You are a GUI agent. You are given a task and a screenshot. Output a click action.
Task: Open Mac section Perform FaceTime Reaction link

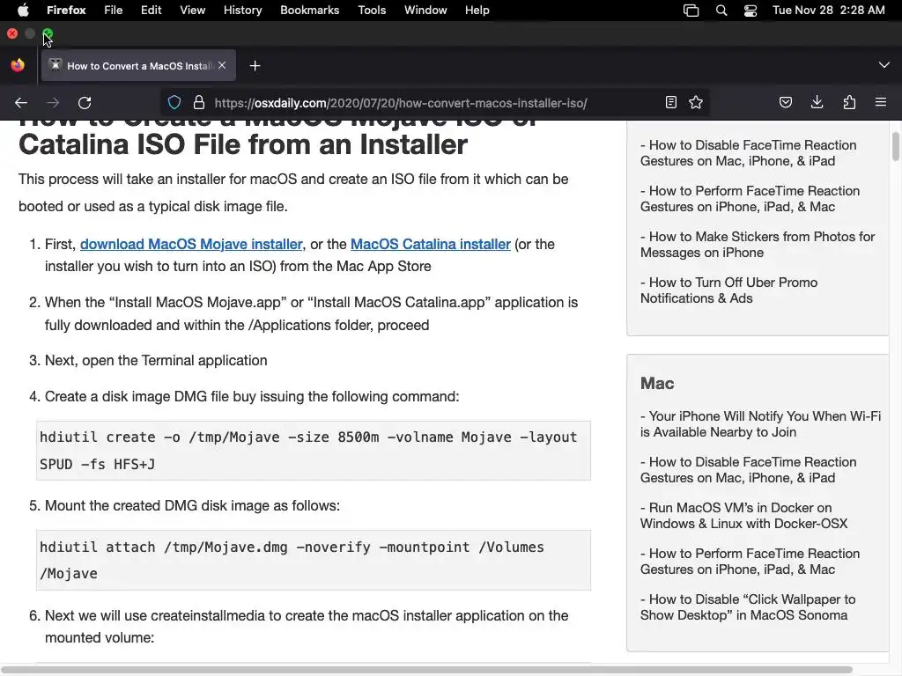click(750, 561)
